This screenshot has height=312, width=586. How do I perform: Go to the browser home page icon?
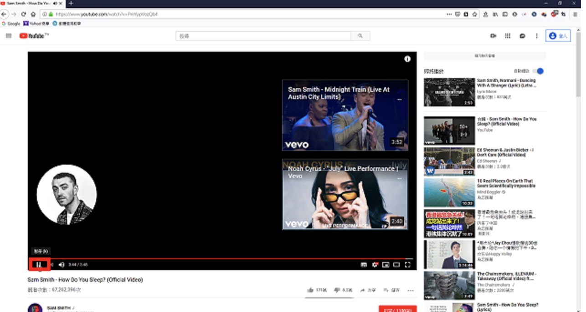[x=33, y=14]
